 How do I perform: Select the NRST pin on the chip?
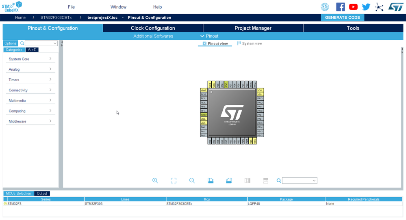204,115
